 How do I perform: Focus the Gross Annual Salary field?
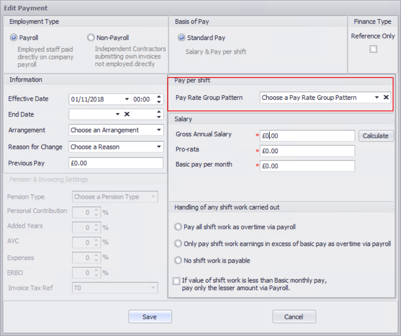307,136
